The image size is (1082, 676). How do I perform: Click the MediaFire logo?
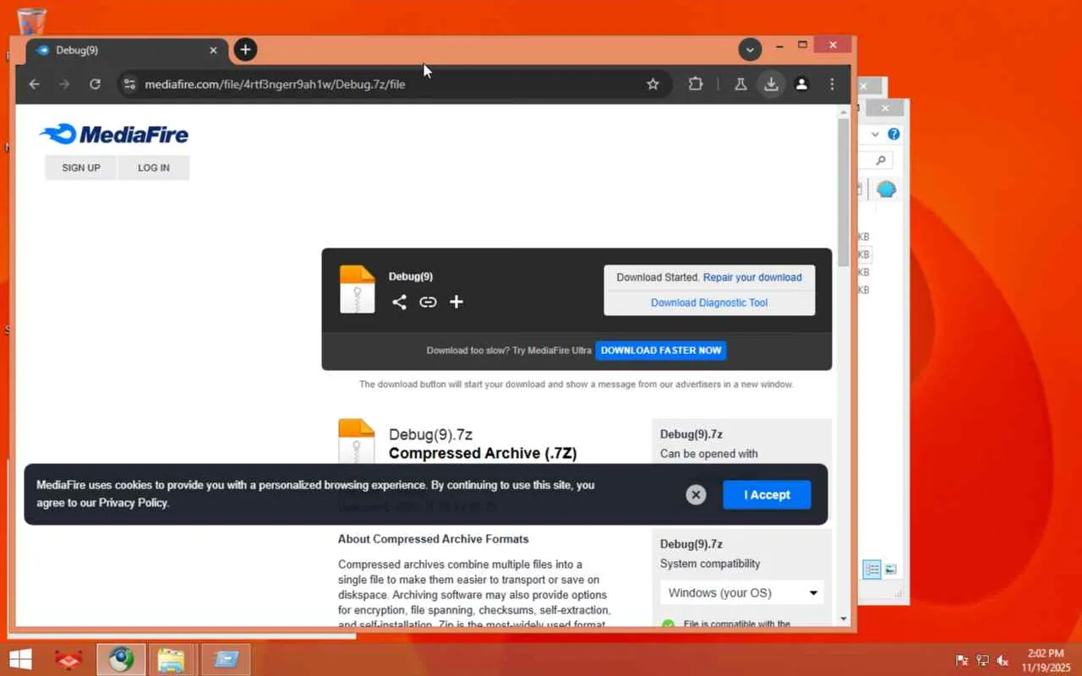[114, 134]
